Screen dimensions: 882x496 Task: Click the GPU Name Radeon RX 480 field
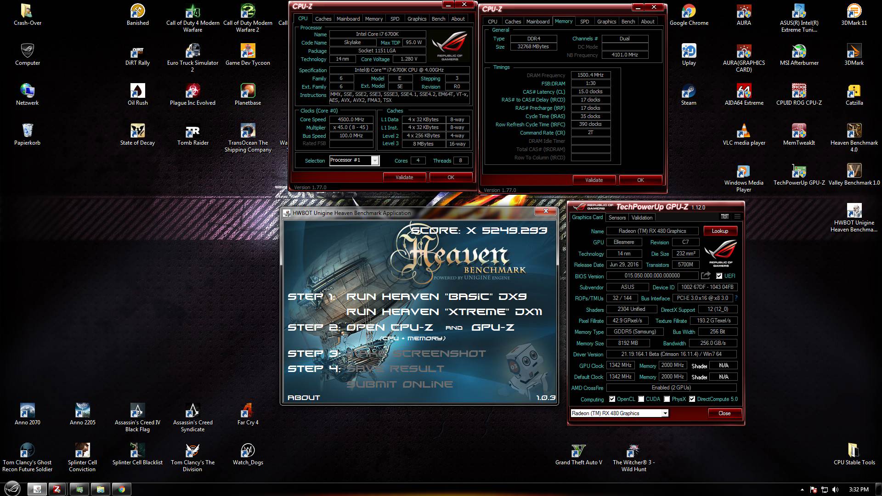(652, 231)
